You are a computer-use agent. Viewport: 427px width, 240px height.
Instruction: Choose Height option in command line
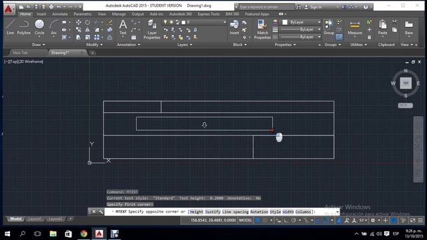196,212
